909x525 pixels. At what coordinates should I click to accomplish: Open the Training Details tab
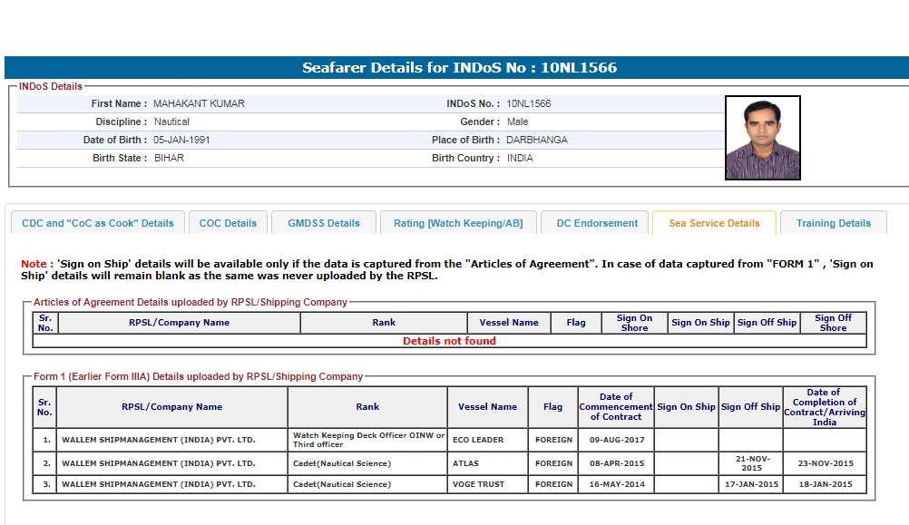click(x=833, y=223)
